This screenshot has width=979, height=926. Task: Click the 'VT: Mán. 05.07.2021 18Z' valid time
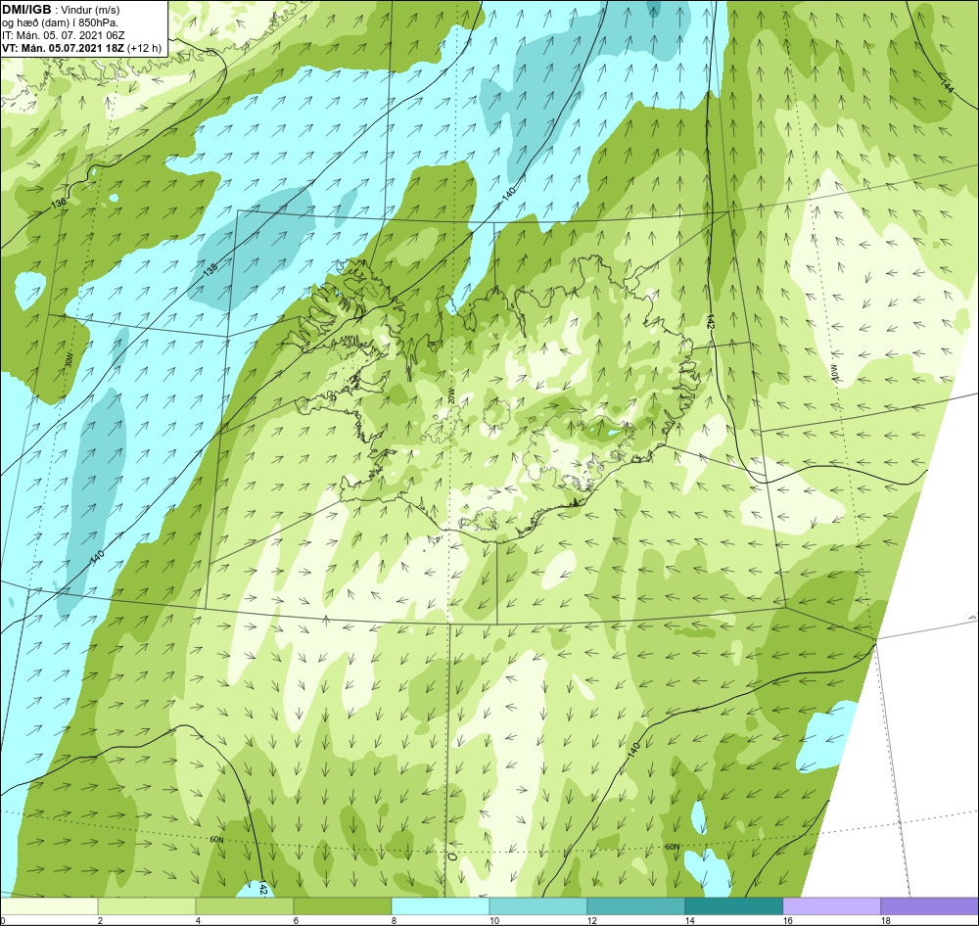(x=63, y=48)
